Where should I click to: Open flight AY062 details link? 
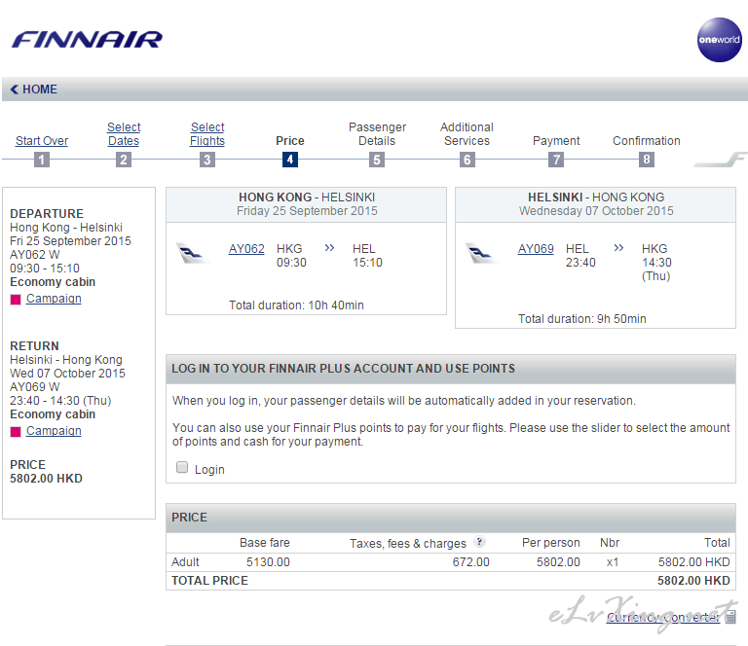click(x=246, y=249)
